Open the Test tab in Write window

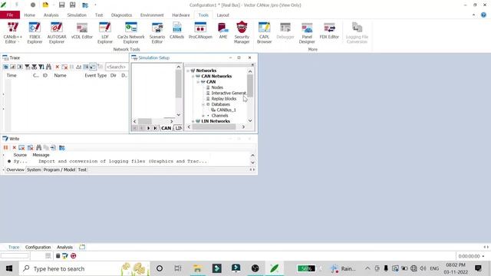tap(82, 169)
